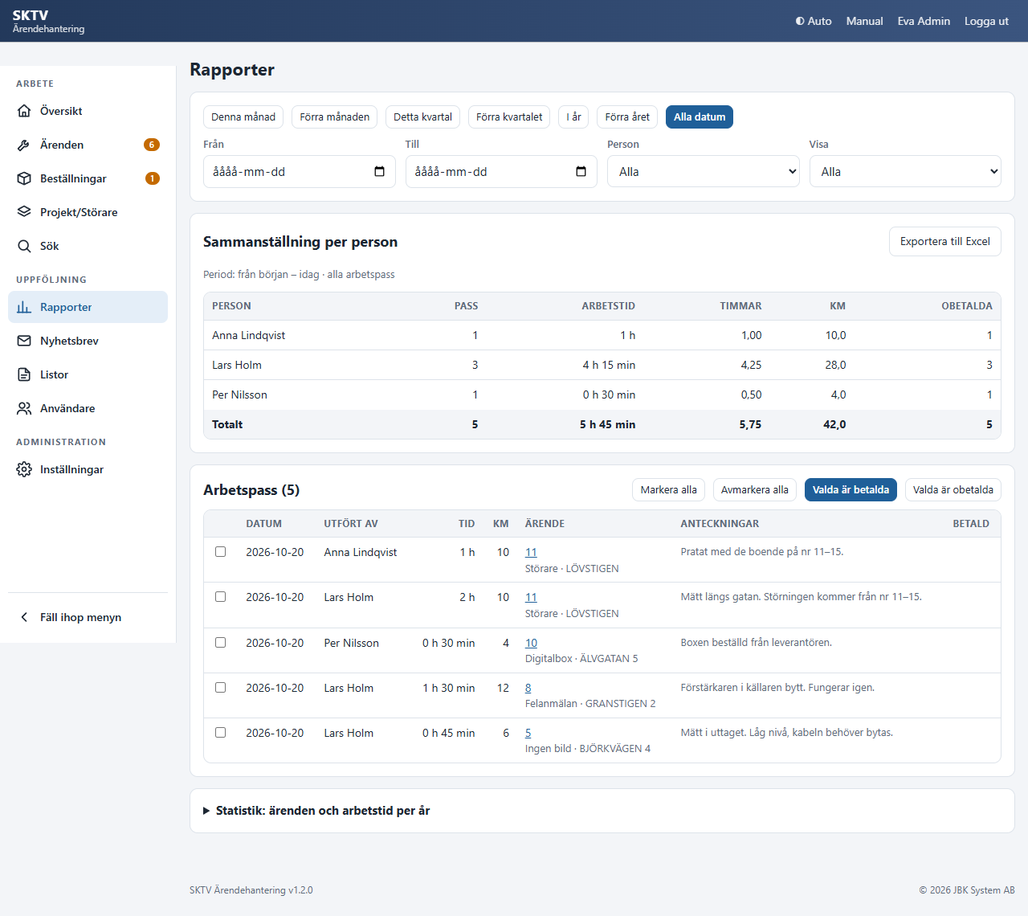Click the bar chart icon for Rapporter
This screenshot has width=1028, height=916.
click(24, 307)
